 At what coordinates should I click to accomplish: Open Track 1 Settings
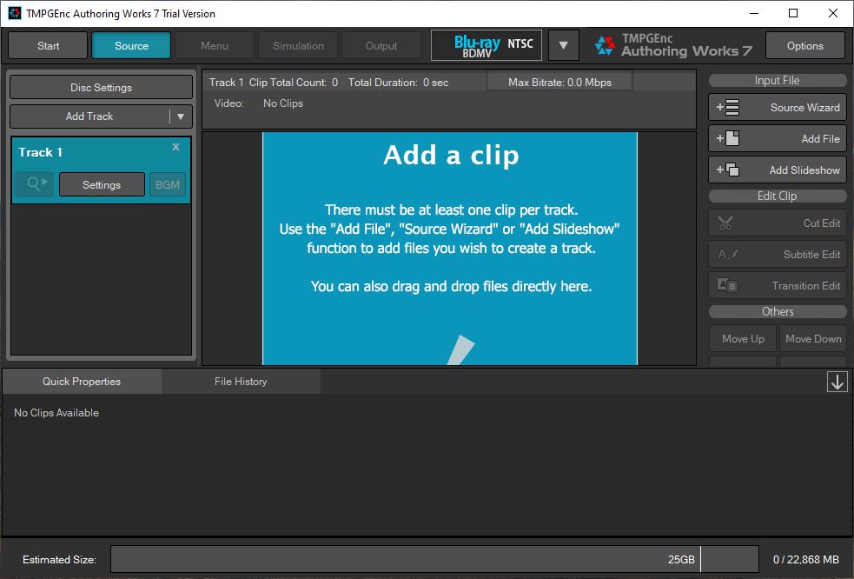click(x=102, y=185)
